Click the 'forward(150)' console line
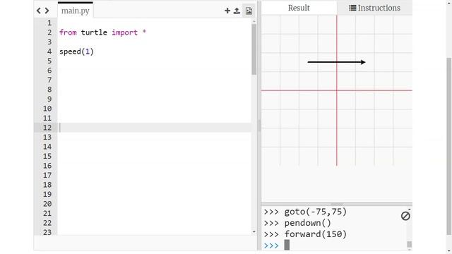 (x=316, y=234)
